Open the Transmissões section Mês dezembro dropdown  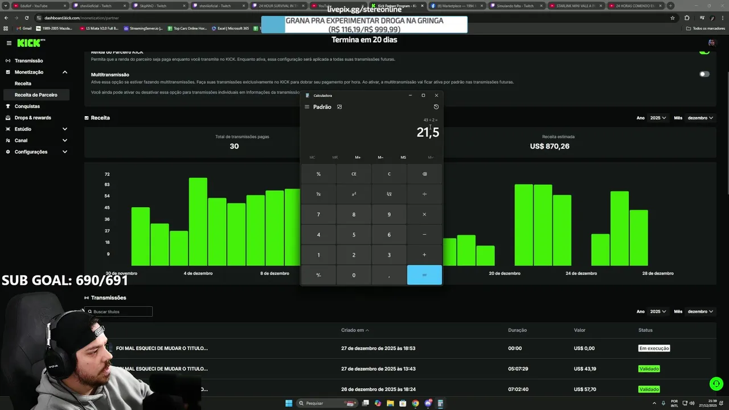[701, 311]
